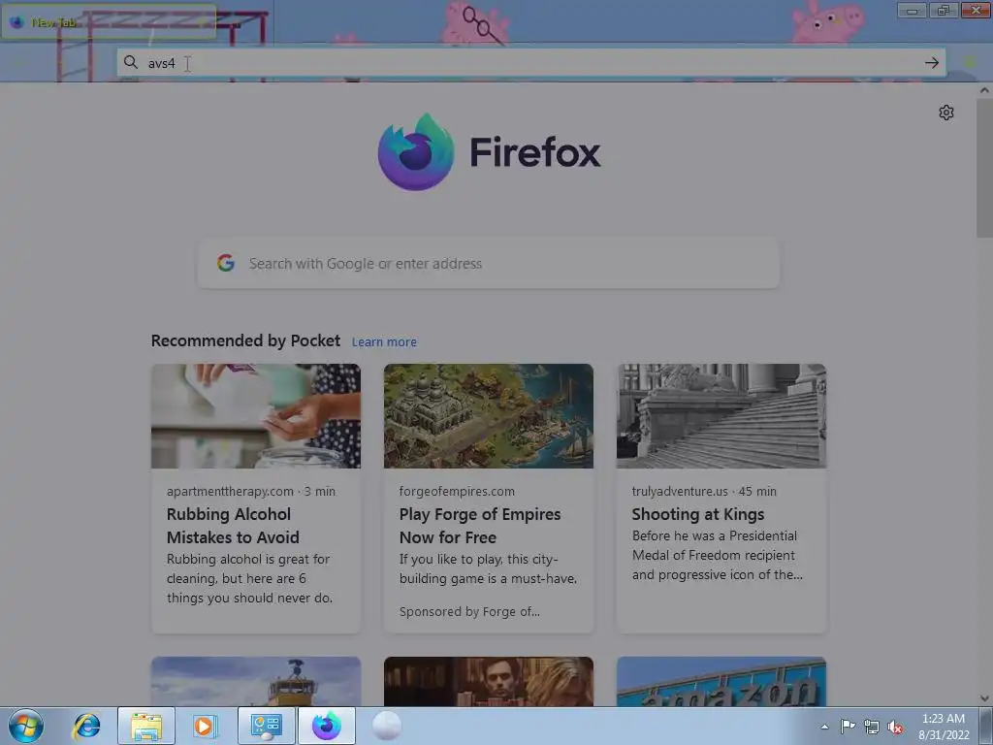Open the amazon sign story thumbnail
The width and height of the screenshot is (993, 745).
(721, 681)
